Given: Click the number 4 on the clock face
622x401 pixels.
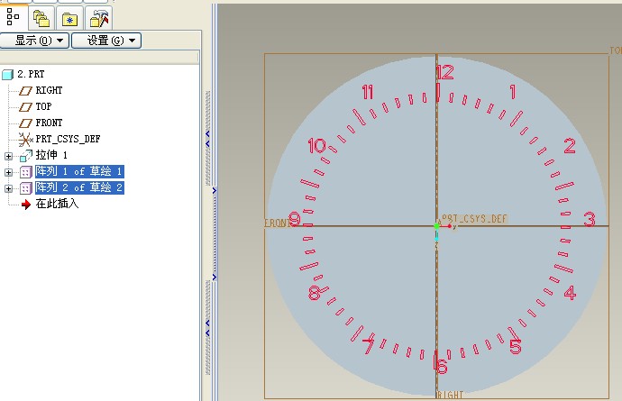Looking at the screenshot, I should click(570, 293).
